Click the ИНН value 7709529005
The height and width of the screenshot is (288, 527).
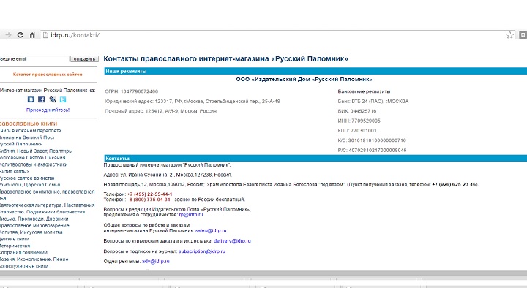pos(366,121)
